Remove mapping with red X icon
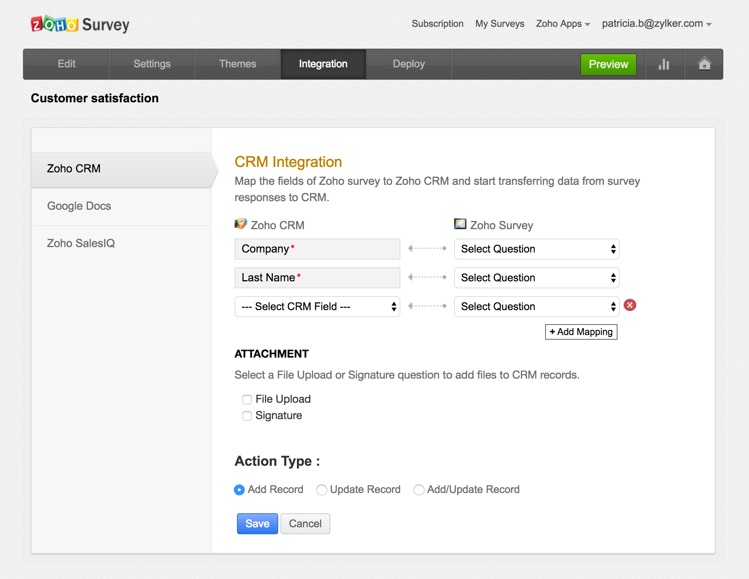Image resolution: width=749 pixels, height=579 pixels. tap(630, 305)
